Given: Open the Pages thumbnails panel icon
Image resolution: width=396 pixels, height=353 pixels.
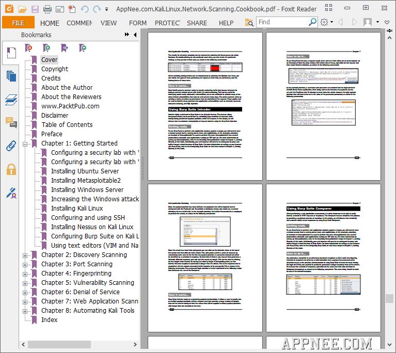Looking at the screenshot, I should click(x=11, y=76).
